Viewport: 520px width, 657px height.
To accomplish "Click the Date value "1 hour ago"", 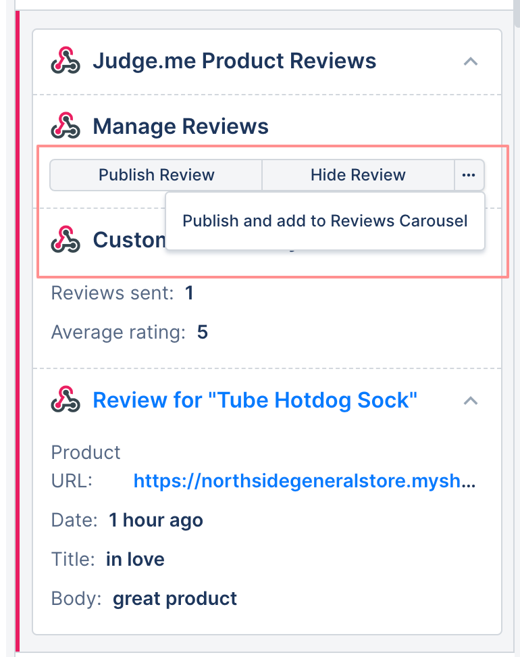I will pyautogui.click(x=156, y=520).
